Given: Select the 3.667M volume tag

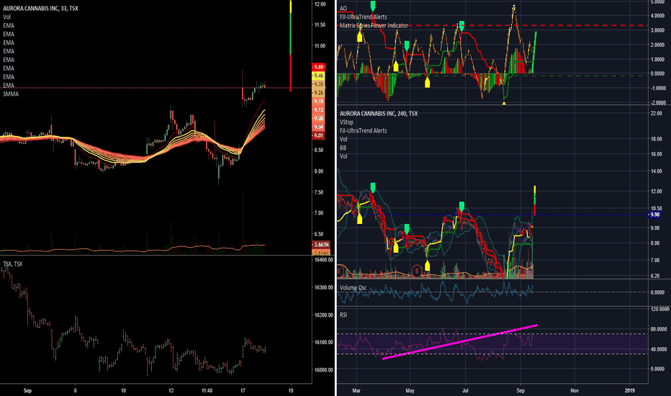Looking at the screenshot, I should click(321, 245).
